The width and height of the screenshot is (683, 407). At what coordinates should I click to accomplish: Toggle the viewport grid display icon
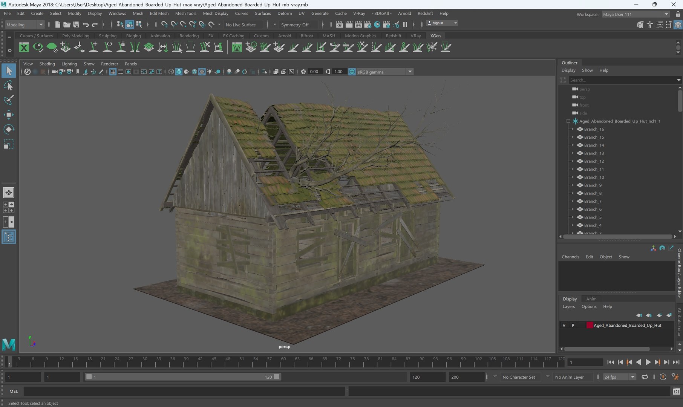pyautogui.click(x=113, y=72)
